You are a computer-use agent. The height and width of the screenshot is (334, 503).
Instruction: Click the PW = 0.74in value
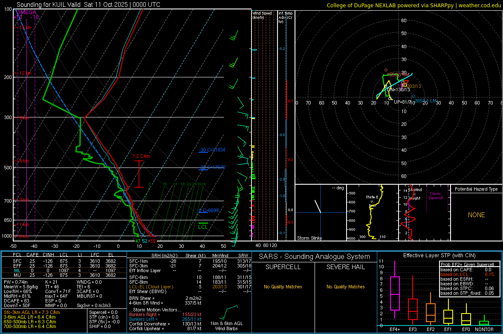pyautogui.click(x=16, y=282)
